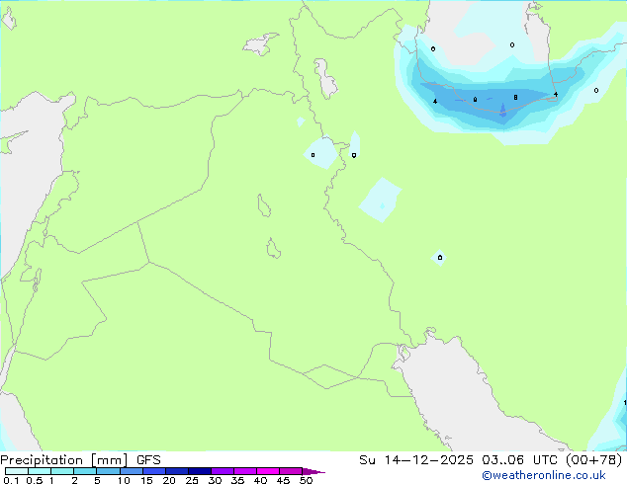Image resolution: width=627 pixels, height=484 pixels.
Task: Click the magenta swatch between 40 and 45
Action: tap(268, 471)
